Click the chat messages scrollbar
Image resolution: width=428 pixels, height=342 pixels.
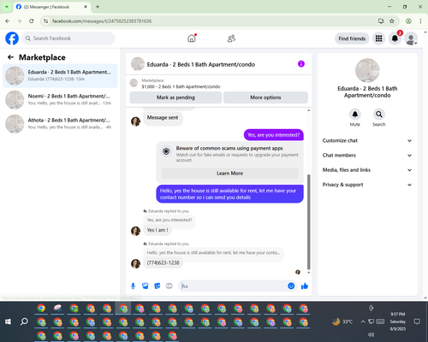point(308,222)
